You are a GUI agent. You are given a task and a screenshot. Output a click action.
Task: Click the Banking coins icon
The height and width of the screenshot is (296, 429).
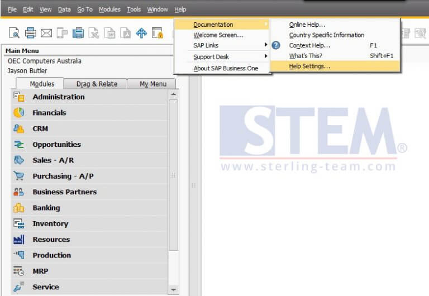point(18,208)
